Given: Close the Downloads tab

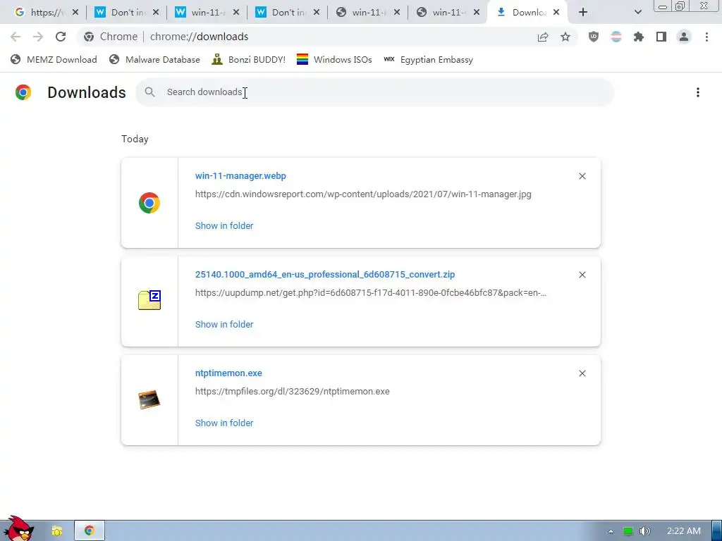Looking at the screenshot, I should [556, 13].
